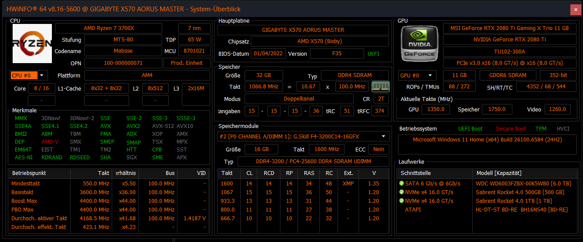Click the AMD Ryzen 7 3700X name field

pos(109,28)
